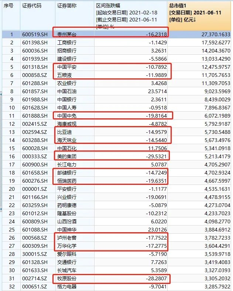Click the 招商银行 name cell
Image resolution: width=233 pixels, height=291 pixels.
pyautogui.click(x=67, y=51)
